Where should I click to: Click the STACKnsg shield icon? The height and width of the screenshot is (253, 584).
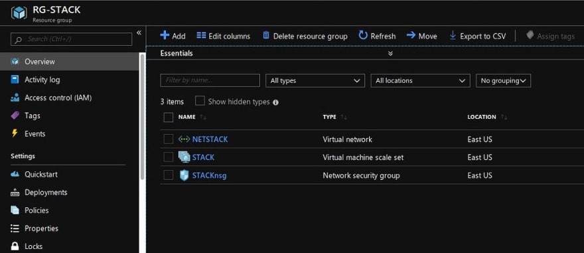pyautogui.click(x=184, y=175)
